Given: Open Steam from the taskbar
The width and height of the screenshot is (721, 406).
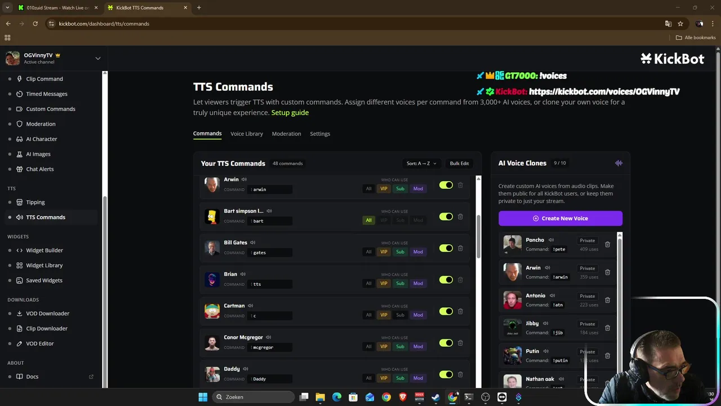Looking at the screenshot, I should 435,397.
